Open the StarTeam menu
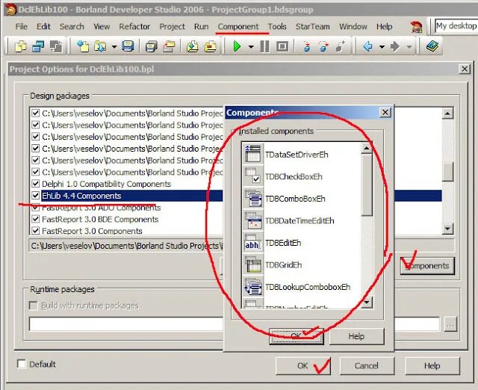The width and height of the screenshot is (478, 390). (312, 27)
